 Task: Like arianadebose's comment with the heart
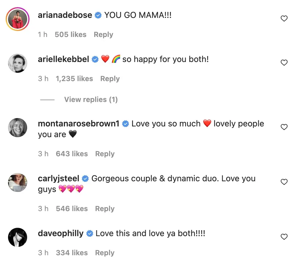click(x=284, y=19)
